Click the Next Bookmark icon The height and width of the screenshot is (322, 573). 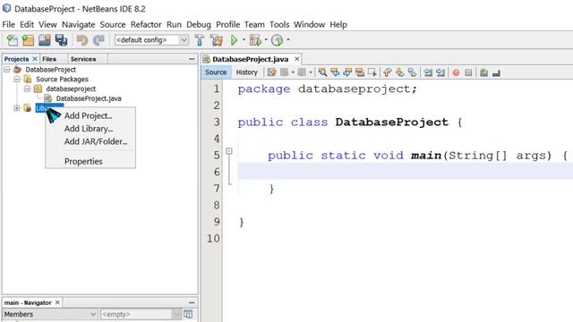pos(400,72)
